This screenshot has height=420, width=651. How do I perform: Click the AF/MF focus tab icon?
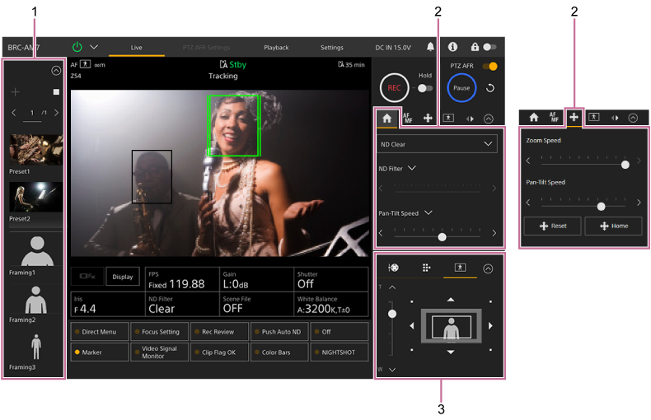407,118
